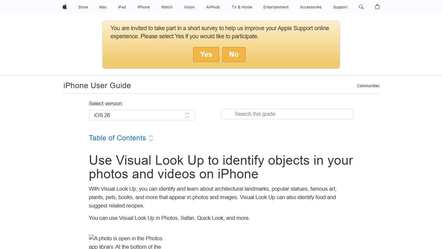Screen dimensions: 442x249
Task: Open the shopping bag icon
Action: (x=377, y=7)
